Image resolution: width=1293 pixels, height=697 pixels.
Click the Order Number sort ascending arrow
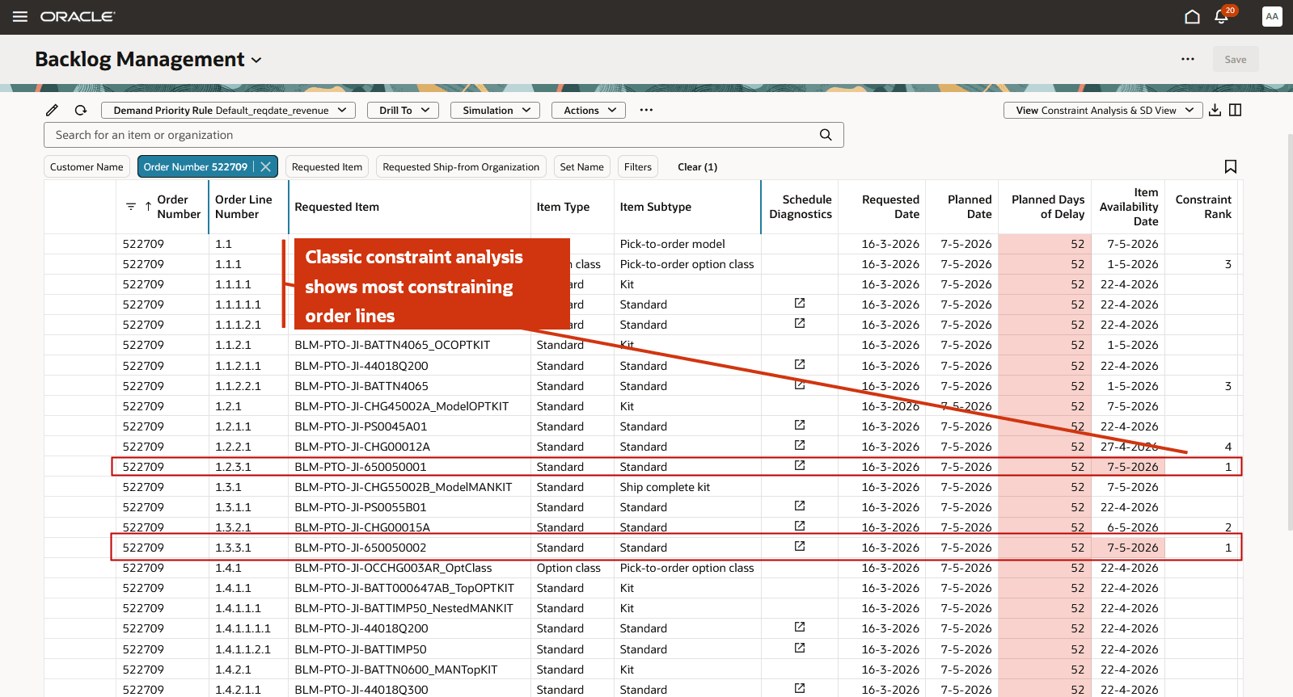tap(148, 207)
